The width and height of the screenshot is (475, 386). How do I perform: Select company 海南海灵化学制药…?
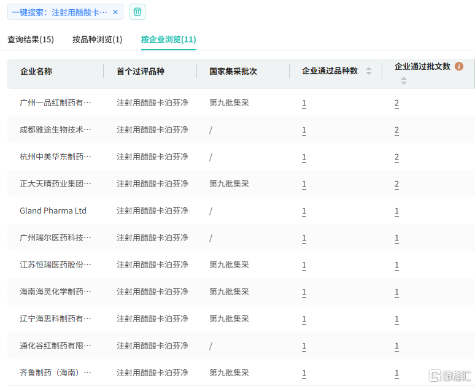[55, 291]
